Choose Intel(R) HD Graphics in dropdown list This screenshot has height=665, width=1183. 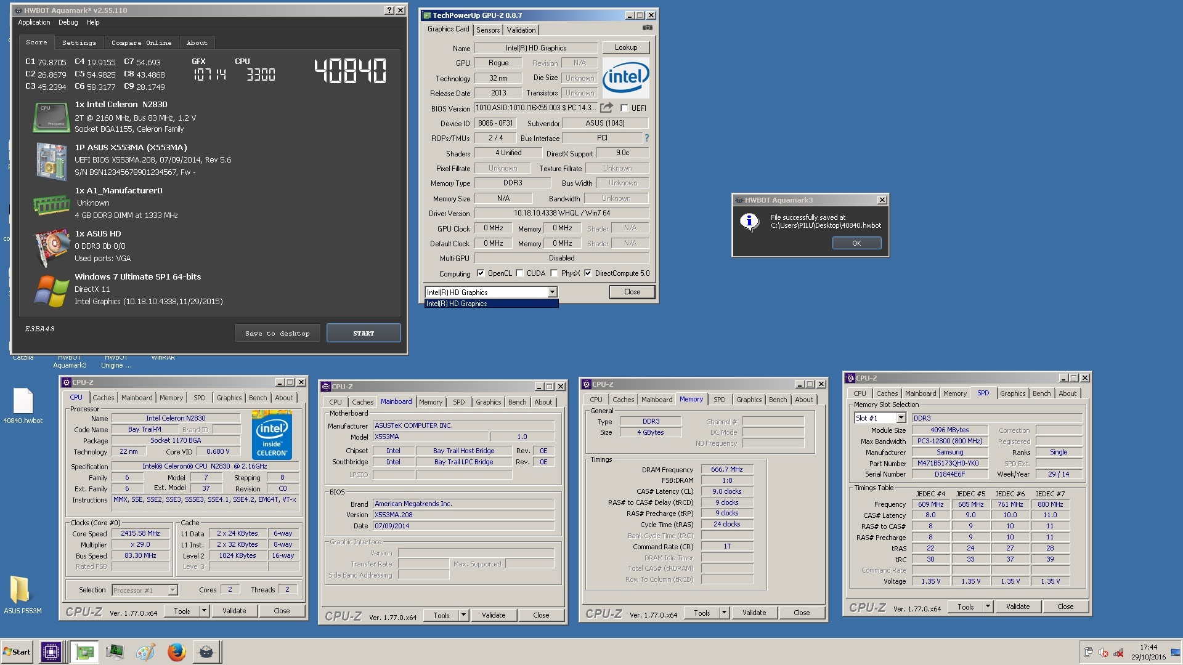click(491, 304)
